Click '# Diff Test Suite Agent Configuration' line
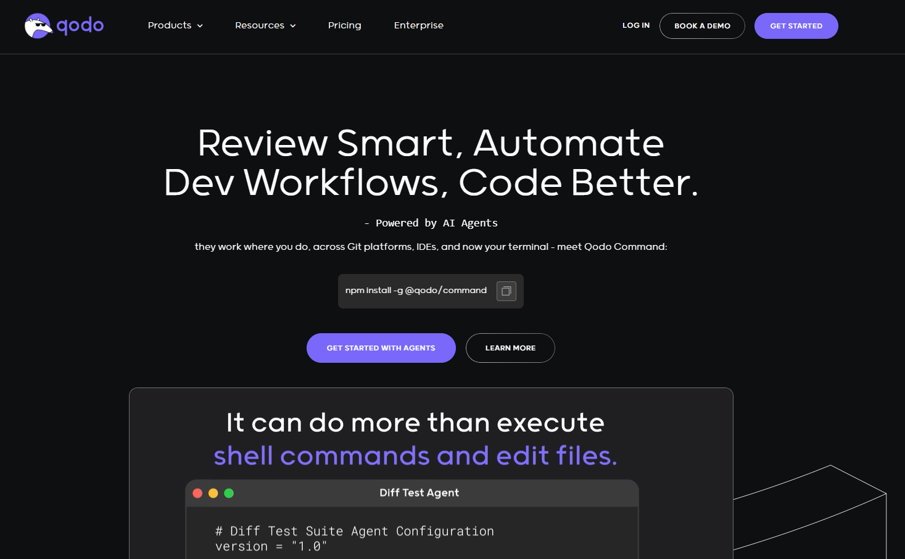 pos(355,531)
